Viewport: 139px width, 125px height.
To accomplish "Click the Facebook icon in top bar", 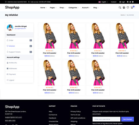I will [x=128, y=2].
